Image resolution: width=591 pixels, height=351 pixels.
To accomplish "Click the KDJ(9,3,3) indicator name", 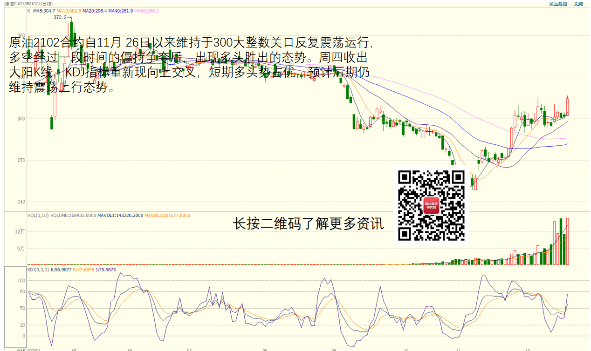I will [38, 270].
